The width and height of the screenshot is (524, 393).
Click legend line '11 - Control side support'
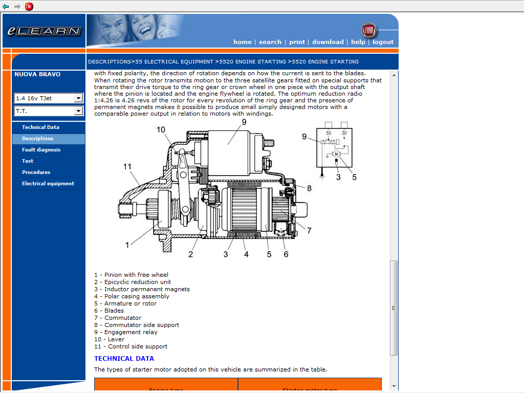[130, 347]
